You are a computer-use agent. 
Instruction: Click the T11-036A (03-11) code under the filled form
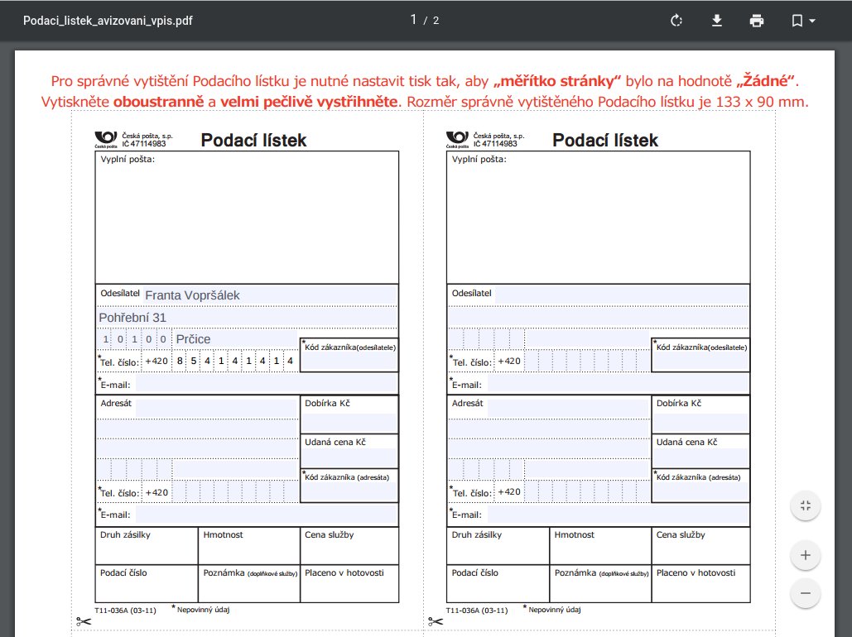(x=125, y=611)
